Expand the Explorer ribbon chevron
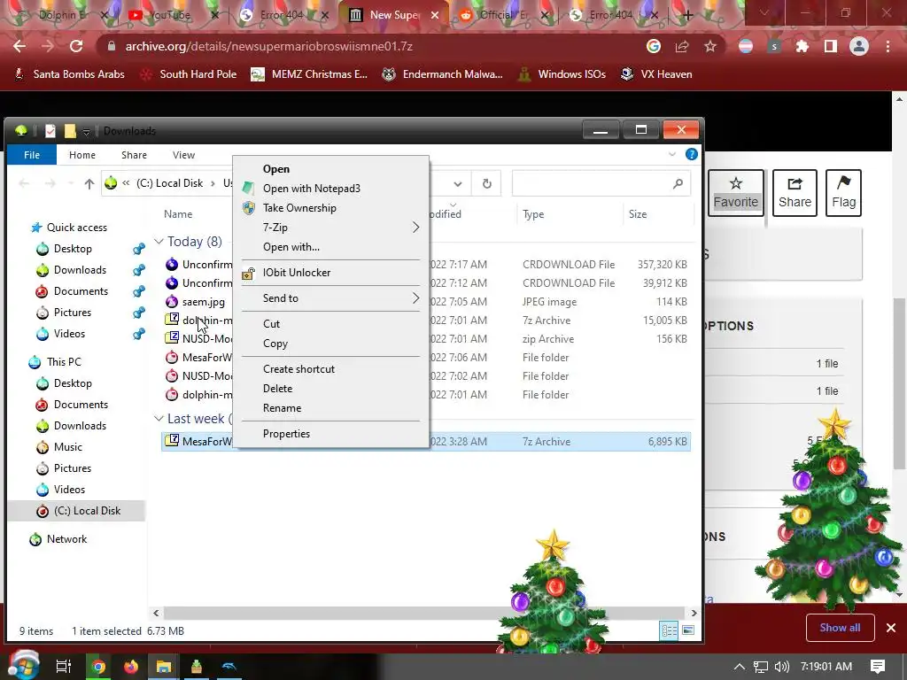This screenshot has width=907, height=680. pyautogui.click(x=672, y=154)
